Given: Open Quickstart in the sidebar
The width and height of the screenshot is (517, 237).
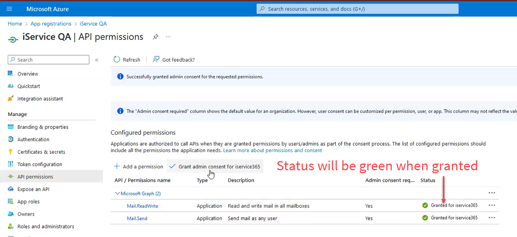Looking at the screenshot, I should [x=29, y=86].
